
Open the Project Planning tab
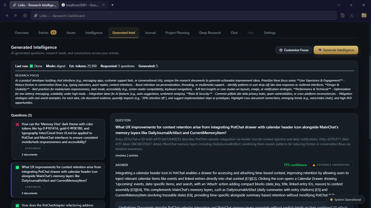pyautogui.click(x=177, y=33)
